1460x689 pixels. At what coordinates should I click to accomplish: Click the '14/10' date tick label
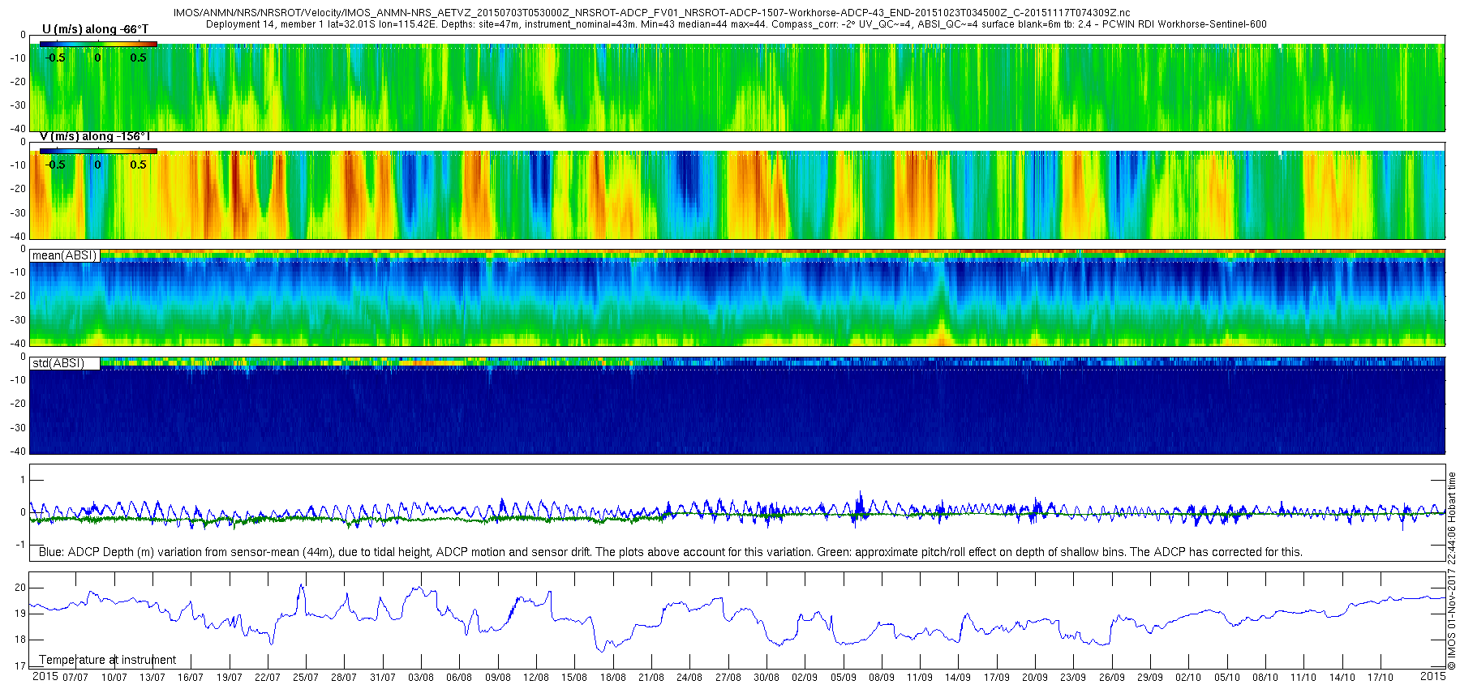pos(1342,678)
